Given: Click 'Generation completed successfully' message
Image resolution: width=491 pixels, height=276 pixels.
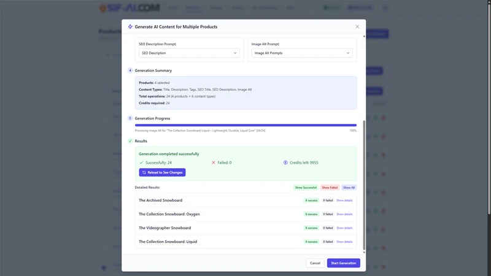Looking at the screenshot, I should (169, 154).
